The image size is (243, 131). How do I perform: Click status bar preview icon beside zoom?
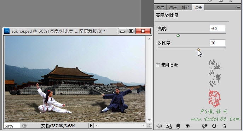[x=24, y=126]
